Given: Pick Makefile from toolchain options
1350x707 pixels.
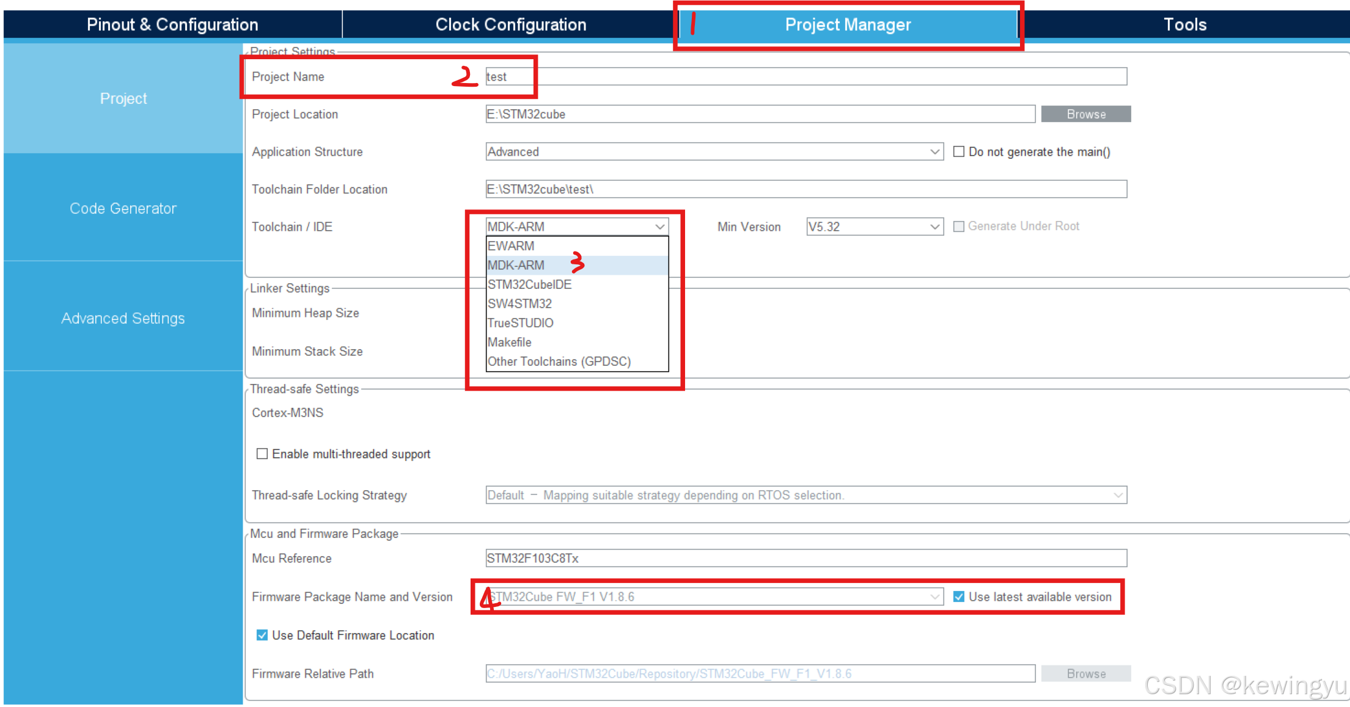Looking at the screenshot, I should (510, 342).
